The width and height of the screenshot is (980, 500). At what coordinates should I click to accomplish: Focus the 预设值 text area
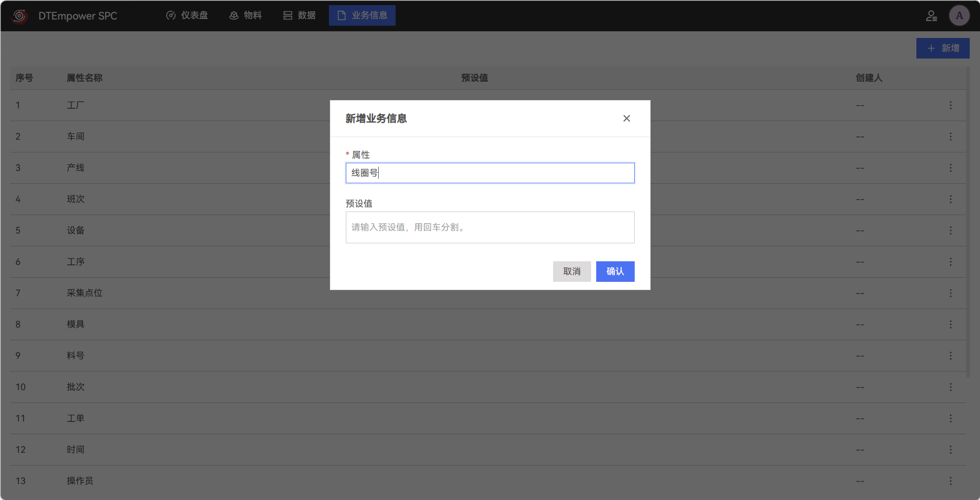[x=490, y=227]
